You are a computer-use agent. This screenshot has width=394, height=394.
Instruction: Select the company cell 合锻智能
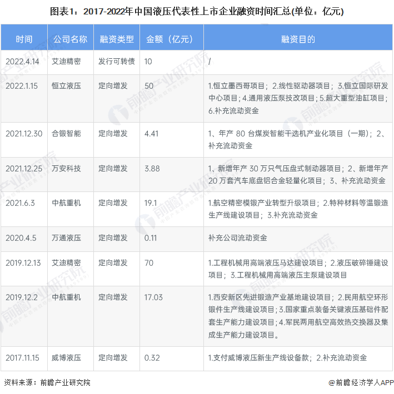(67, 133)
